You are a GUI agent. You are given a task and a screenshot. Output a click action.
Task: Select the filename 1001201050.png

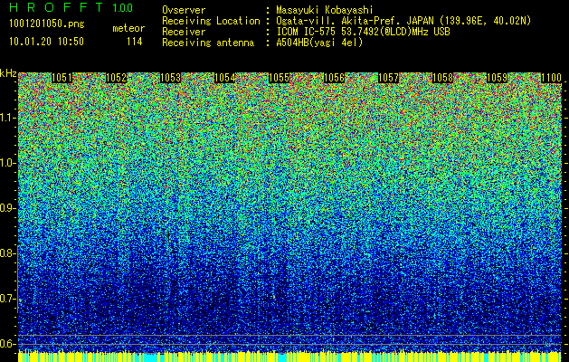pyautogui.click(x=47, y=24)
